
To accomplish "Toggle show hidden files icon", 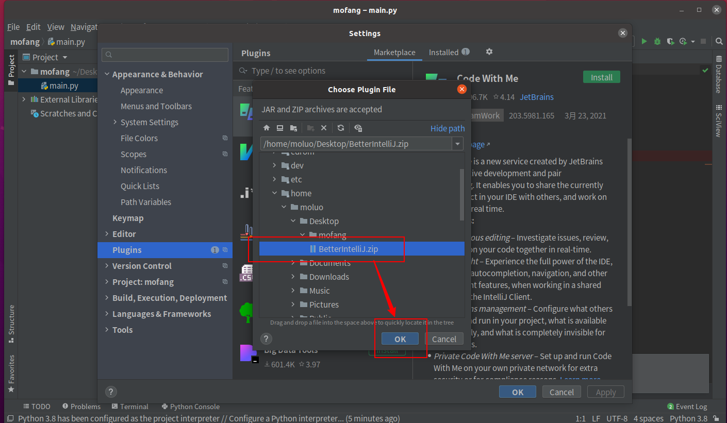I will coord(358,128).
